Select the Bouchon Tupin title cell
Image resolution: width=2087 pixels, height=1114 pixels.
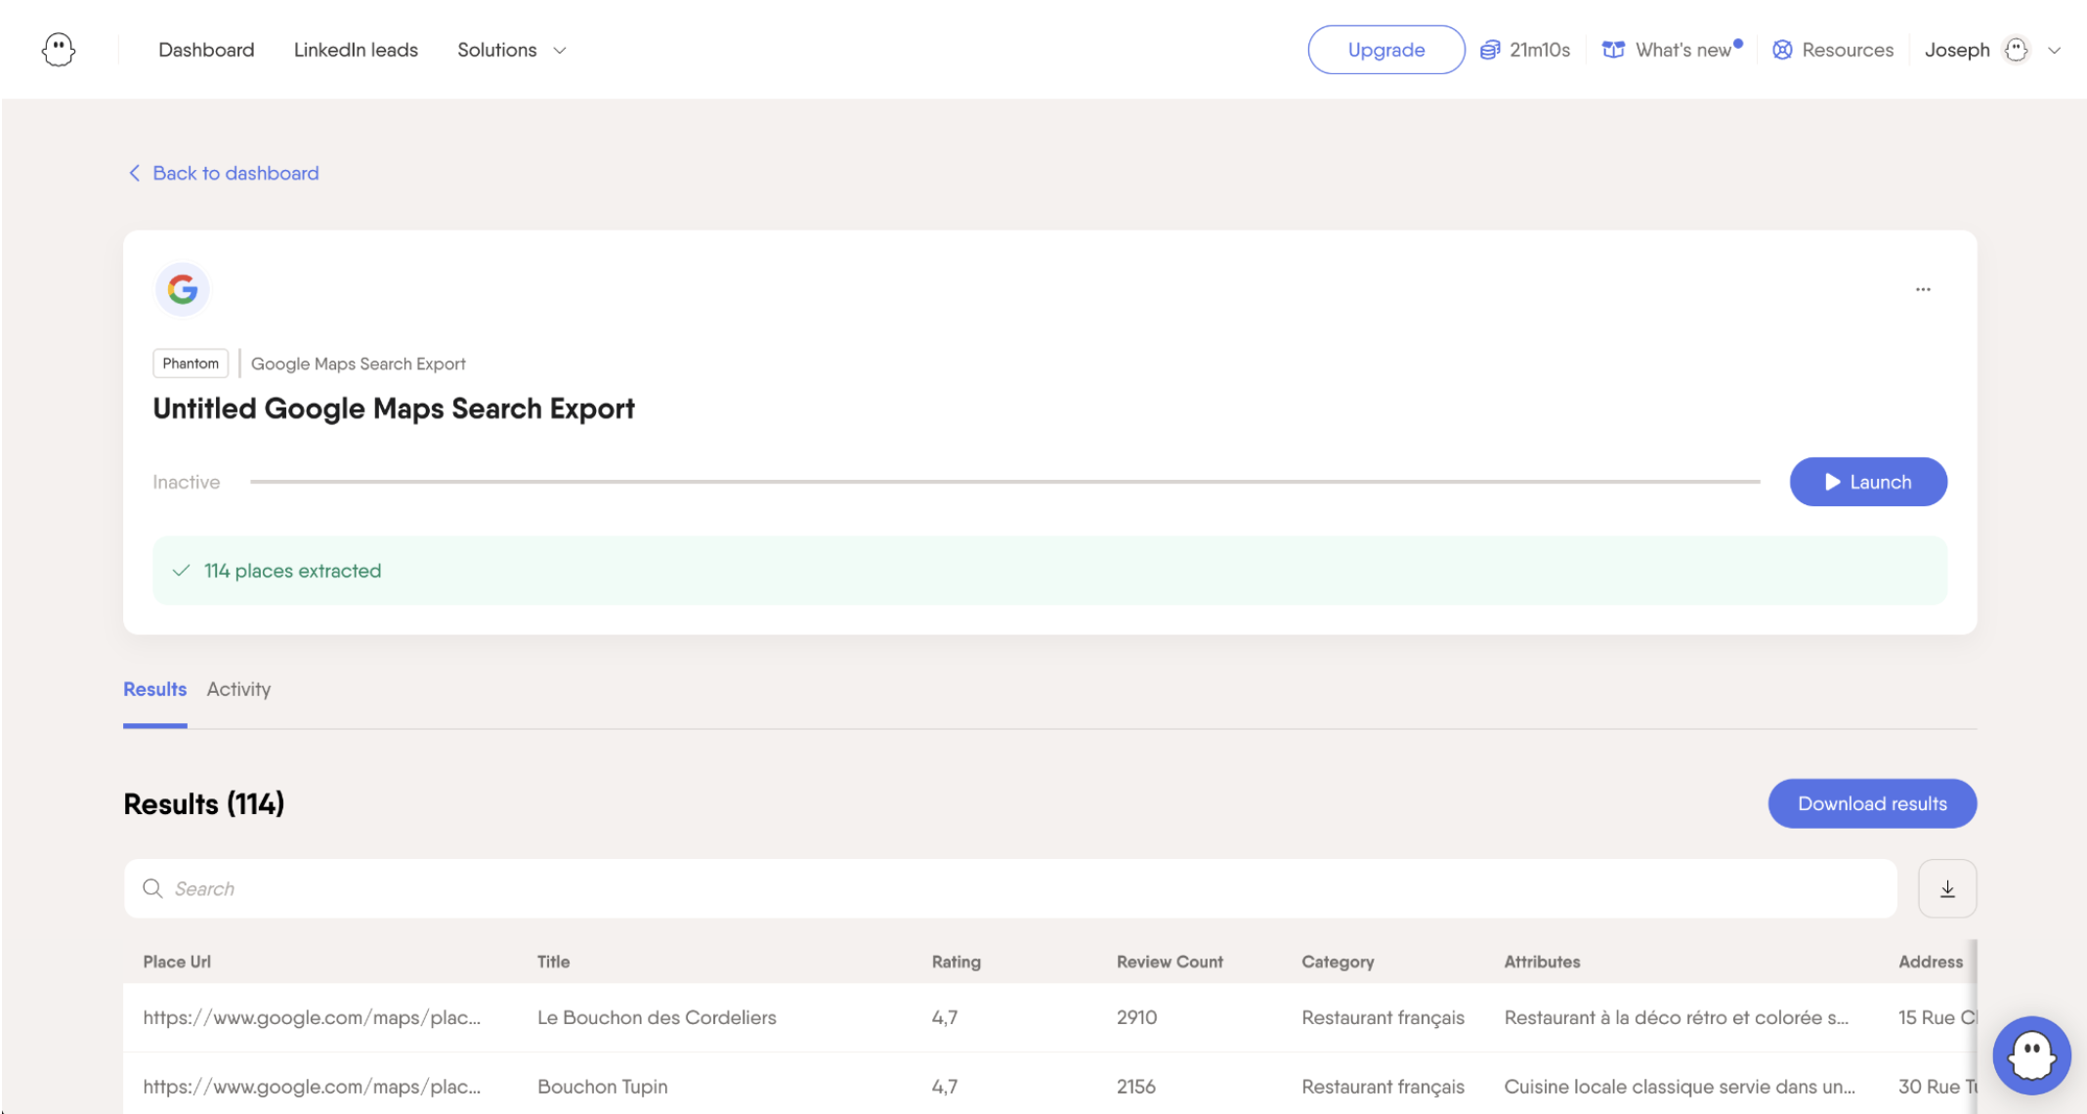[602, 1087]
